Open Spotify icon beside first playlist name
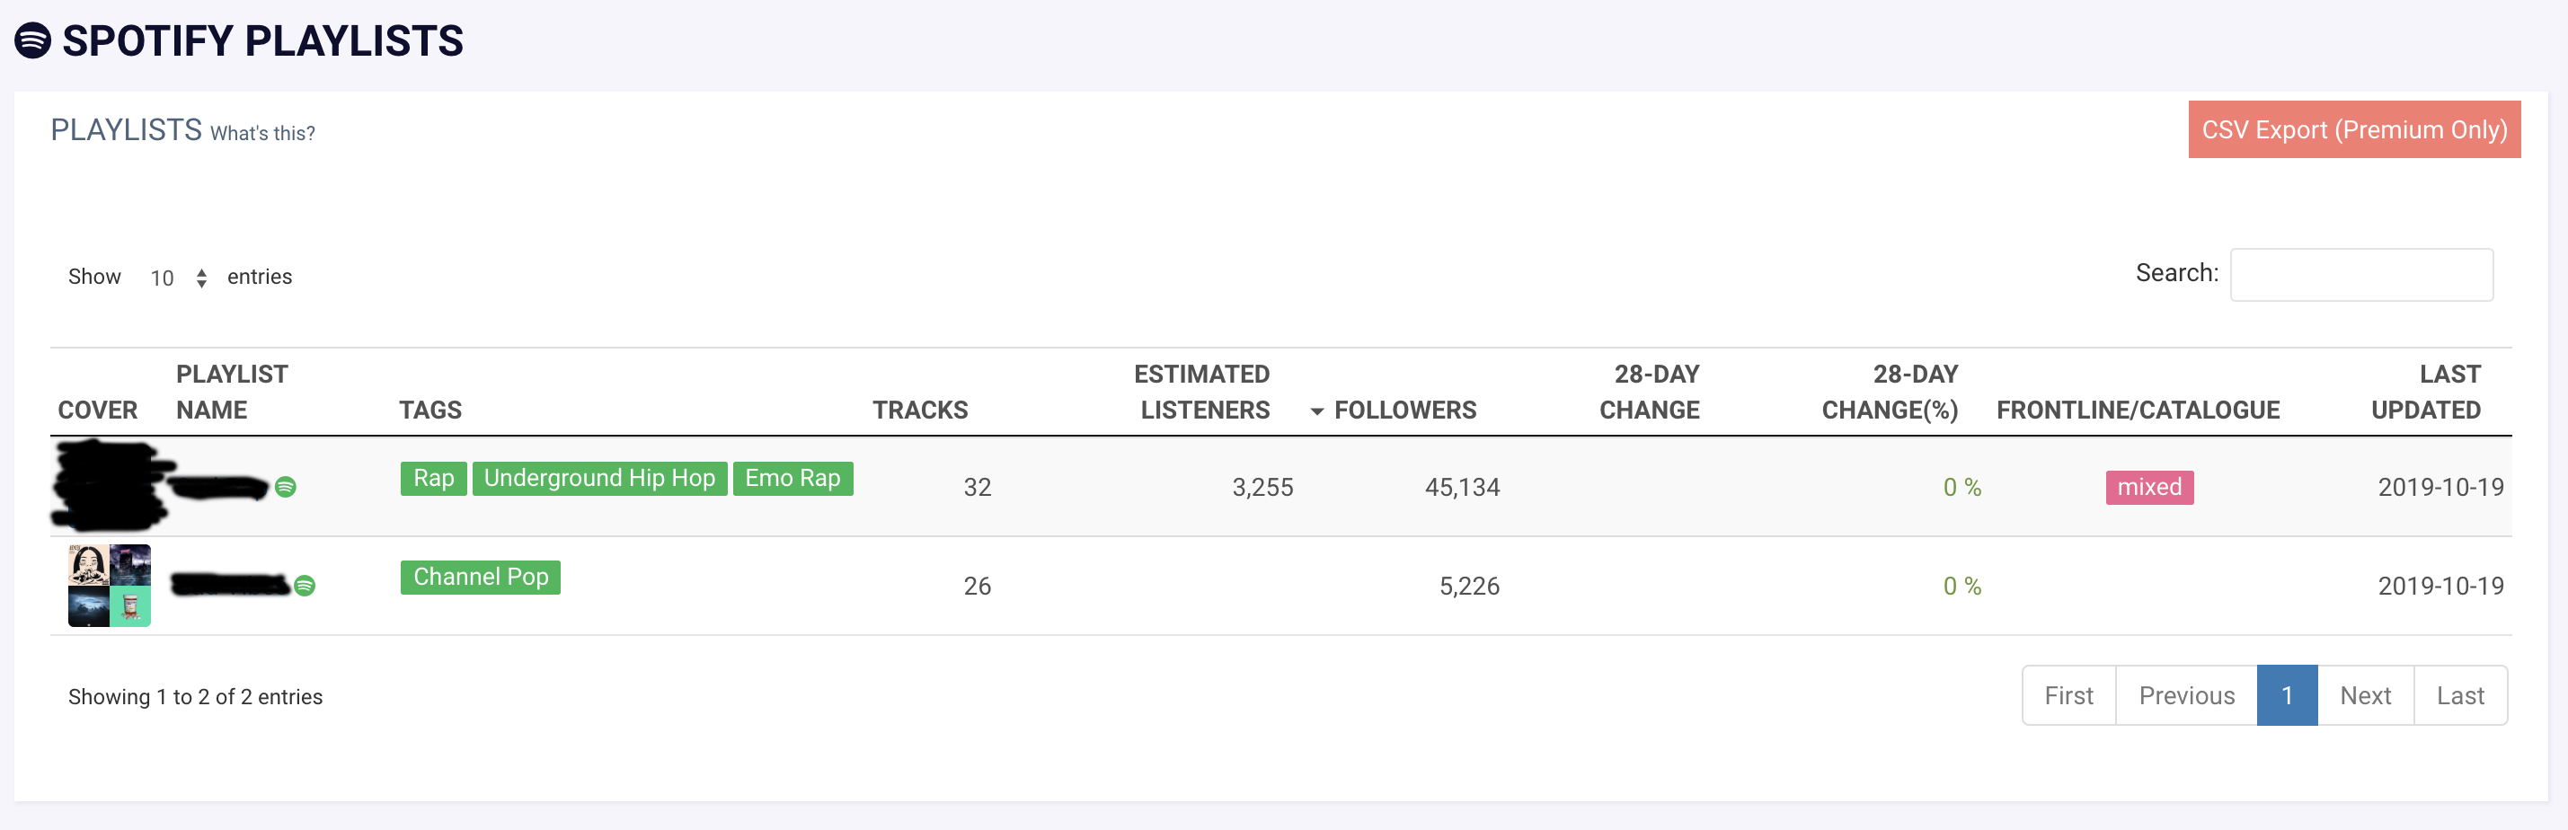 (285, 487)
